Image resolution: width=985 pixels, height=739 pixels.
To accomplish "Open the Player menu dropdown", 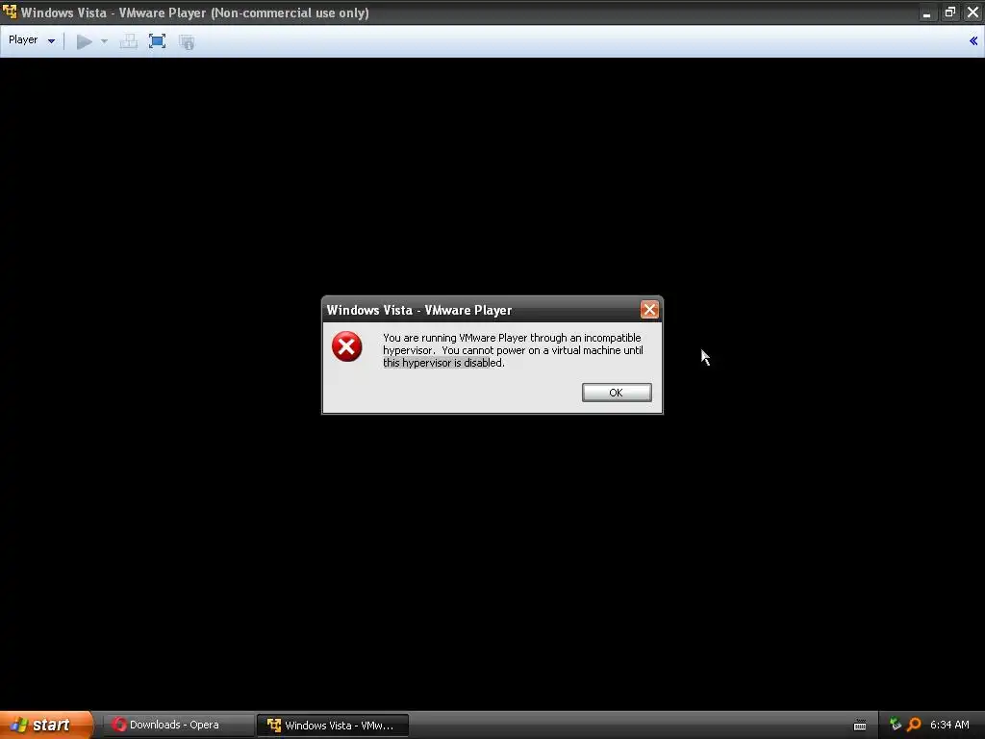I will point(32,40).
